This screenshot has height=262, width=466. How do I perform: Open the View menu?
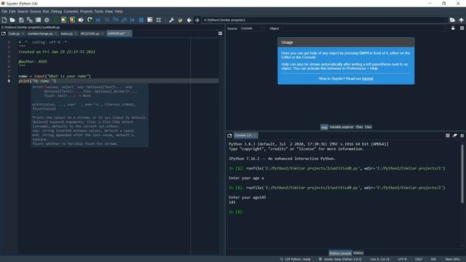(108, 12)
